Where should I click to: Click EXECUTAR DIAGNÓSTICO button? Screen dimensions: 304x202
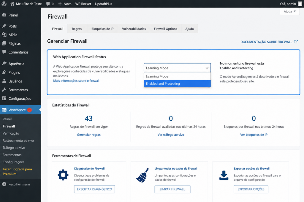94,189
